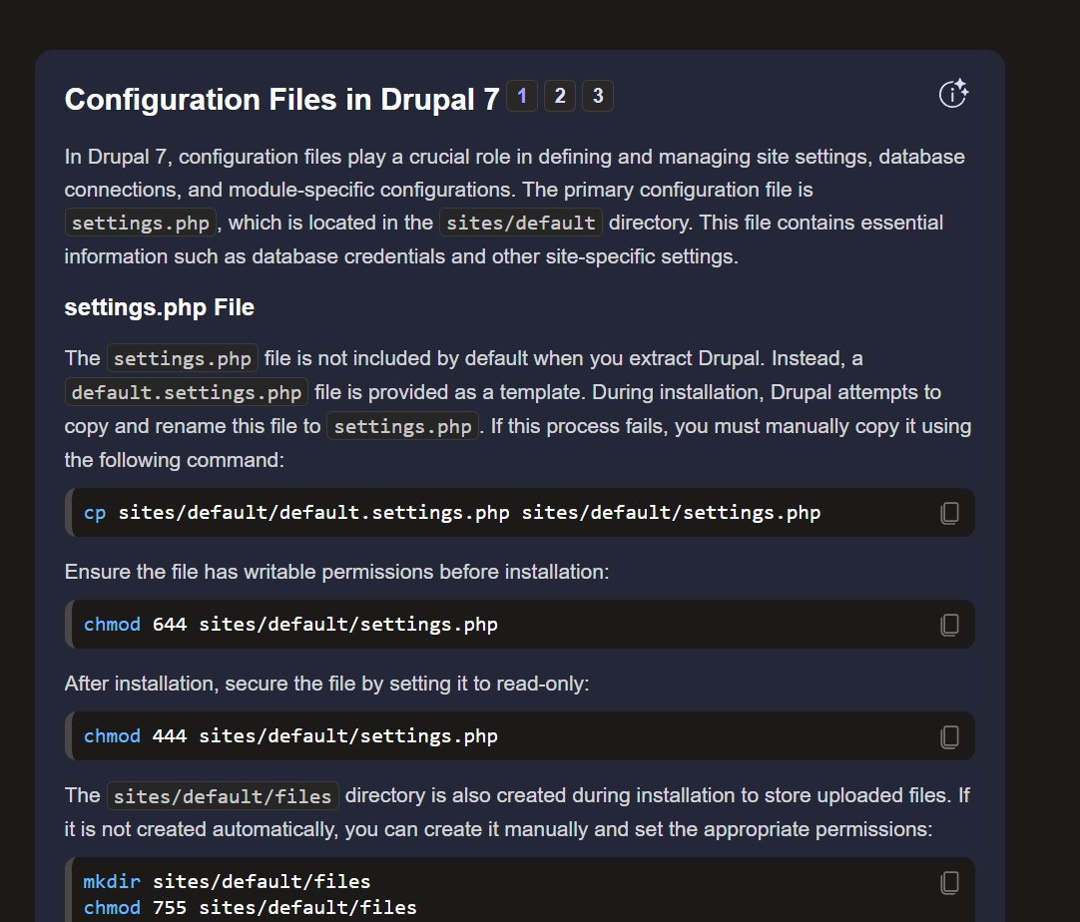1080x922 pixels.
Task: Open citation reference 1
Action: (x=522, y=96)
